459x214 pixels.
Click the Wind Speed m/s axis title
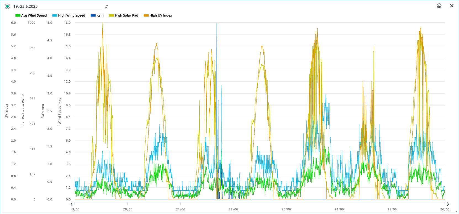(x=59, y=111)
